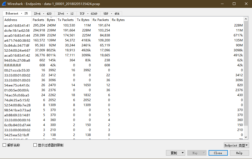252x159 pixels.
Task: Expand the 复制 button dropdown arrow
Action: 183,153
